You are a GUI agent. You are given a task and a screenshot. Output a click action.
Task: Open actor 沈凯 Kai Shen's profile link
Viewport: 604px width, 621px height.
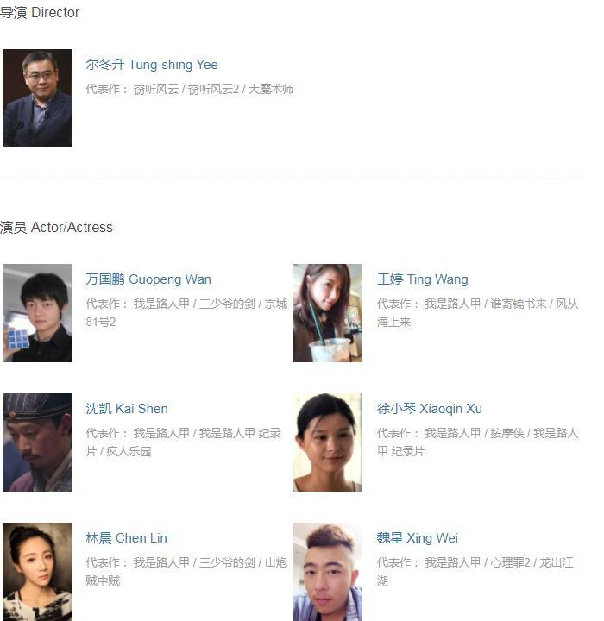click(x=127, y=408)
